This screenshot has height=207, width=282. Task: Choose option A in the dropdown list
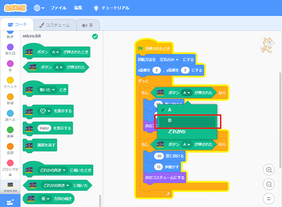[x=187, y=110]
